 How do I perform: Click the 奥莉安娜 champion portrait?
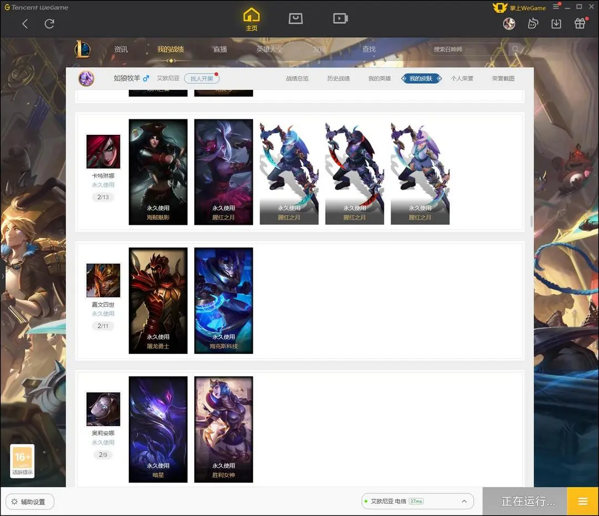[103, 409]
